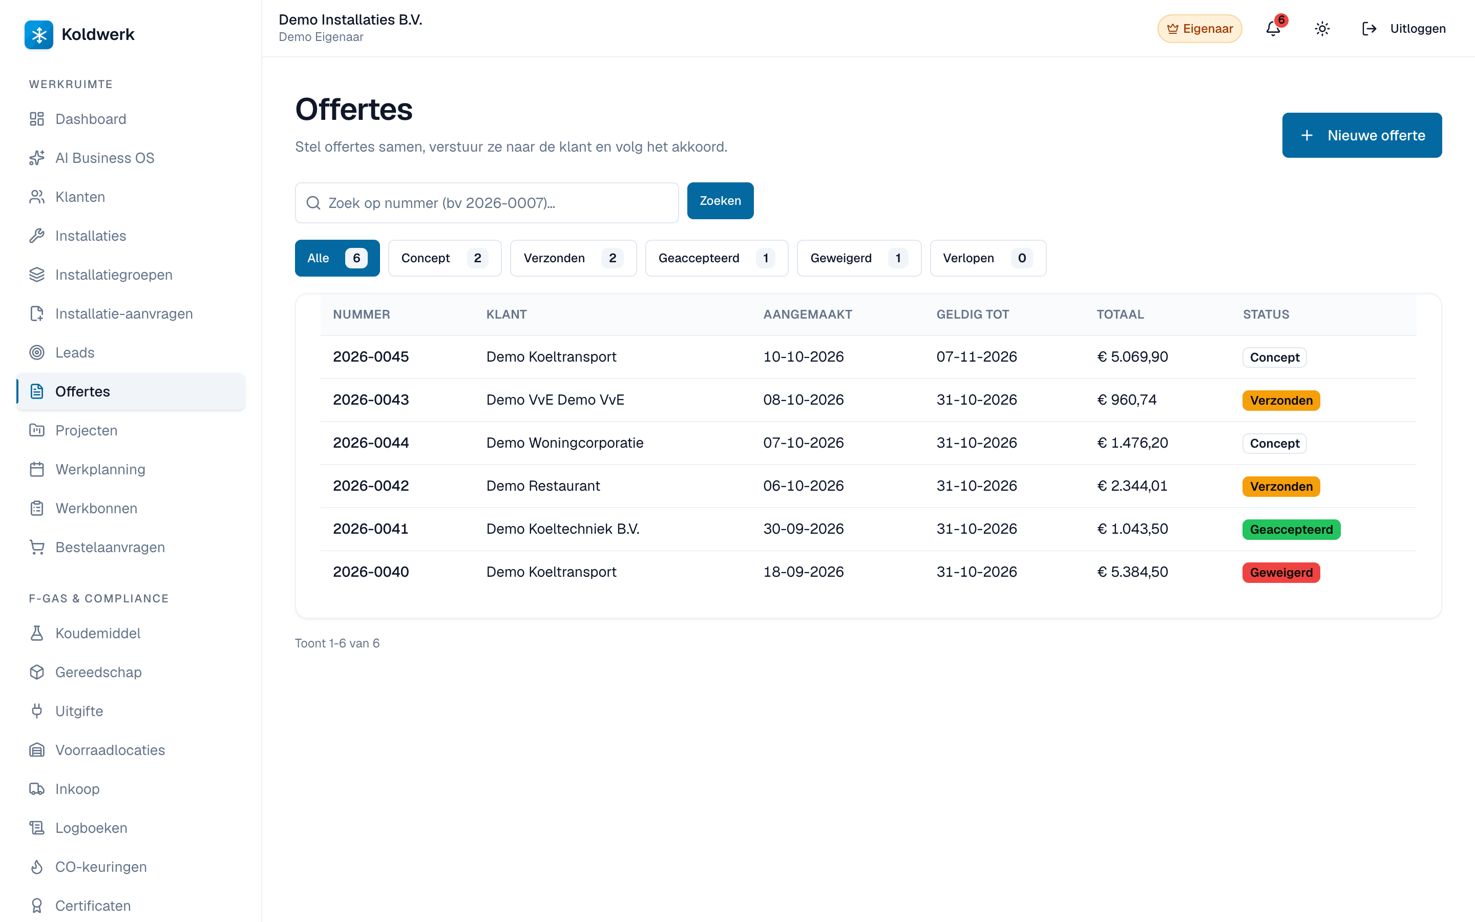Open CO-keuringen in the sidebar
1475x922 pixels.
pyautogui.click(x=131, y=867)
